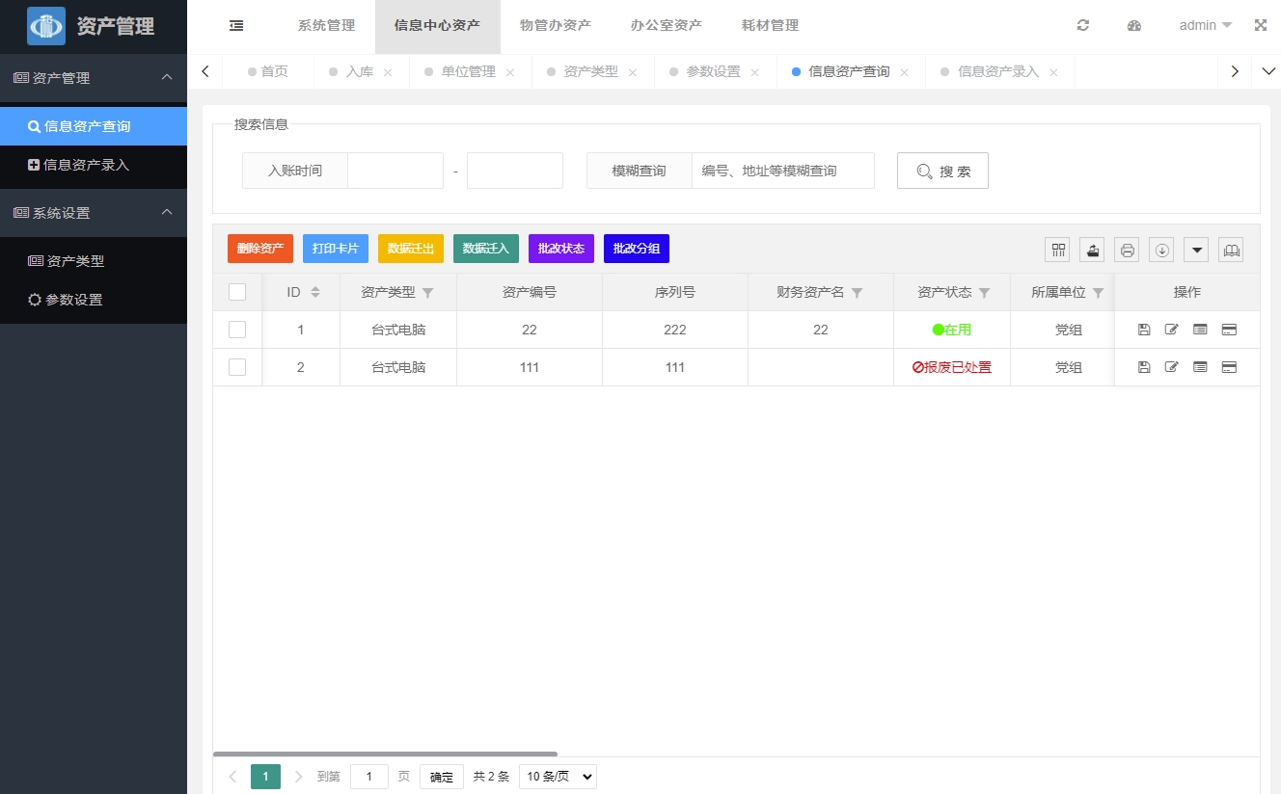This screenshot has height=794, width=1281.
Task: Click the 删除资产 button
Action: coord(259,249)
